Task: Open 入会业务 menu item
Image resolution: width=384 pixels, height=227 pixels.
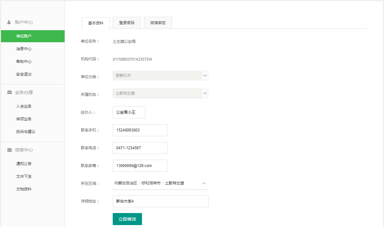Action: 24,106
